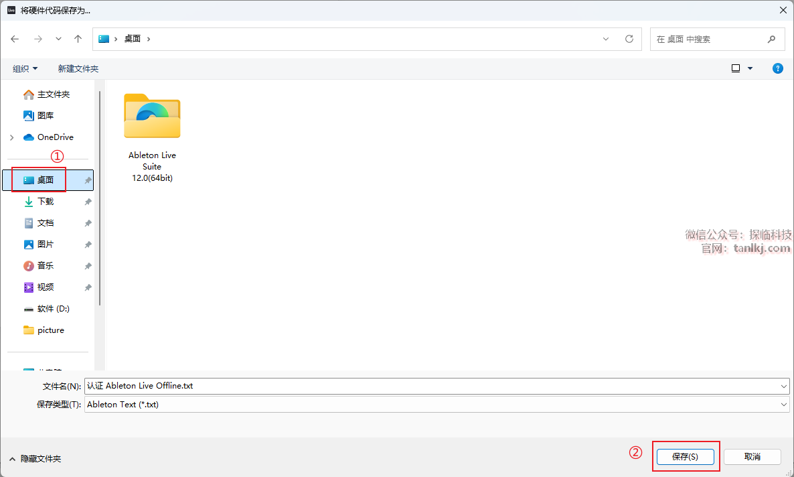Refresh the current folder view
This screenshot has width=794, height=477.
click(629, 39)
